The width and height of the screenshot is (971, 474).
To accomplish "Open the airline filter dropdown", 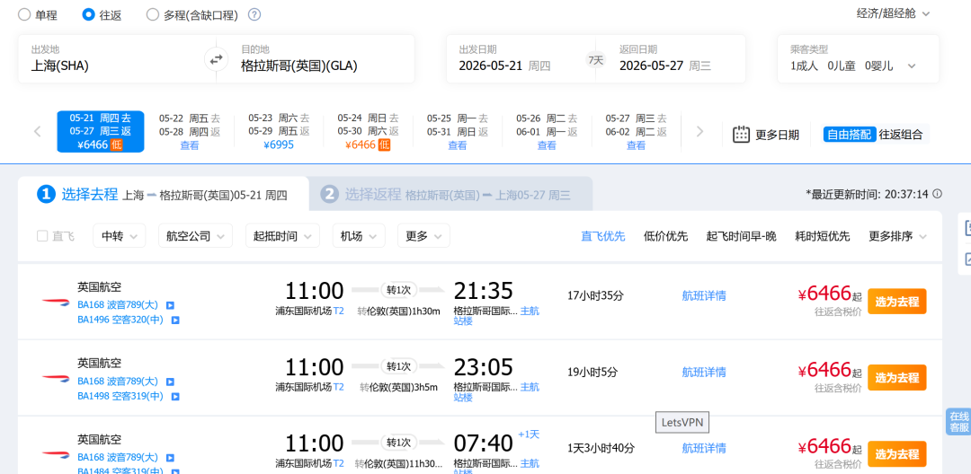I will tap(196, 236).
